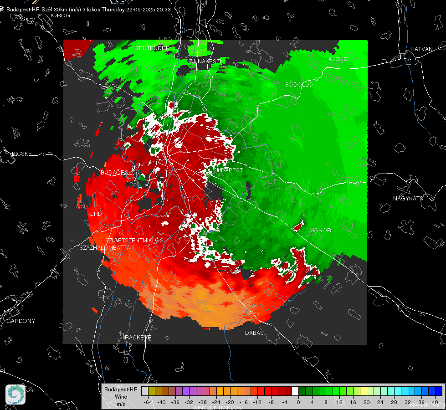Click the BUDAPEST city label

pos(228,170)
